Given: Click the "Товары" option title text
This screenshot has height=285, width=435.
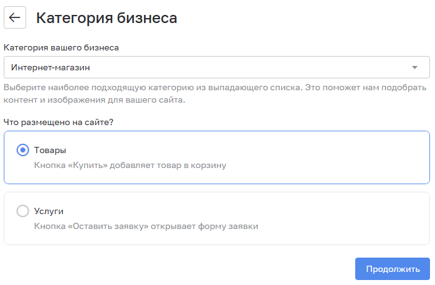Looking at the screenshot, I should pos(50,150).
